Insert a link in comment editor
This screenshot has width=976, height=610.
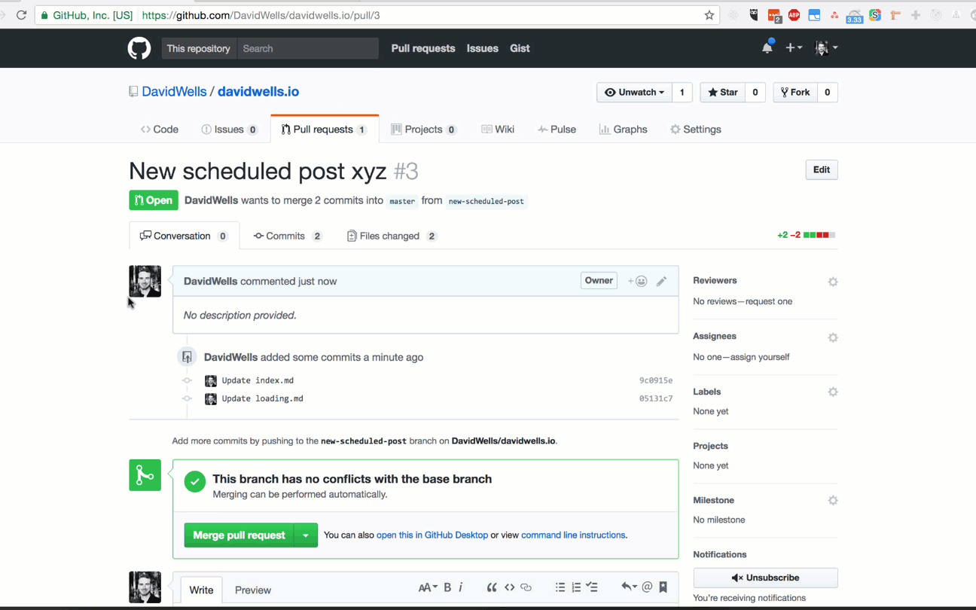(526, 587)
